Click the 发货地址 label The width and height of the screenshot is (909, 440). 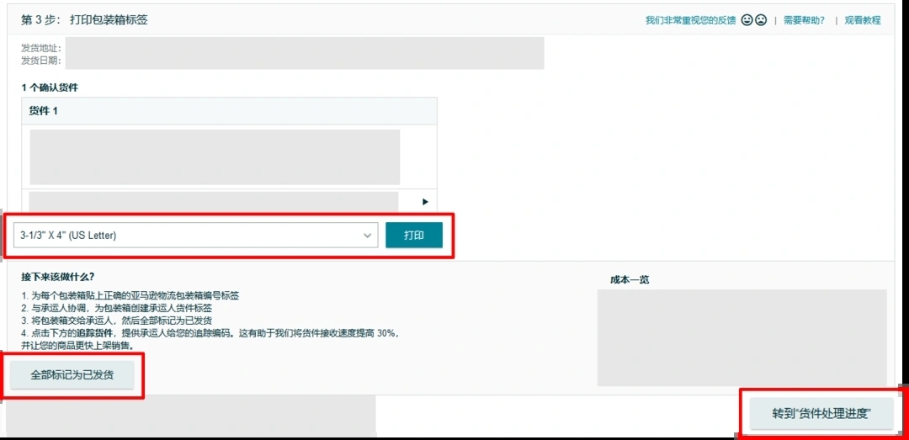coord(40,48)
